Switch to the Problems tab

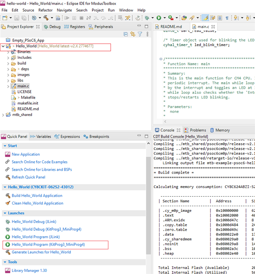(195, 130)
